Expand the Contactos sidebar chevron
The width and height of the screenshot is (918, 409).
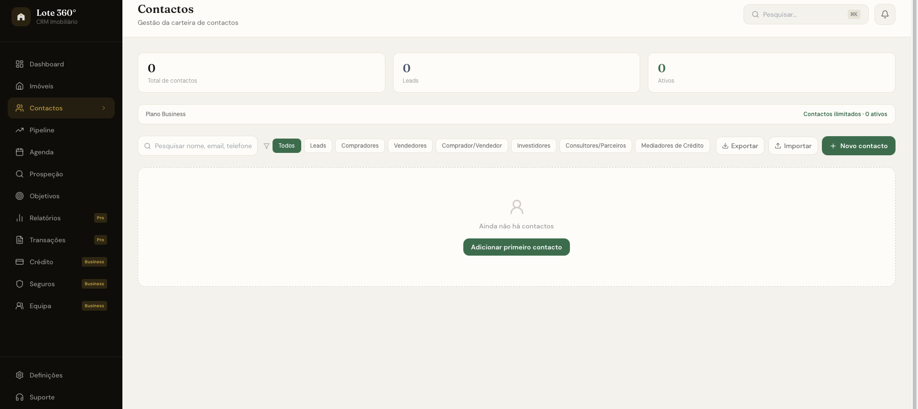coord(104,108)
